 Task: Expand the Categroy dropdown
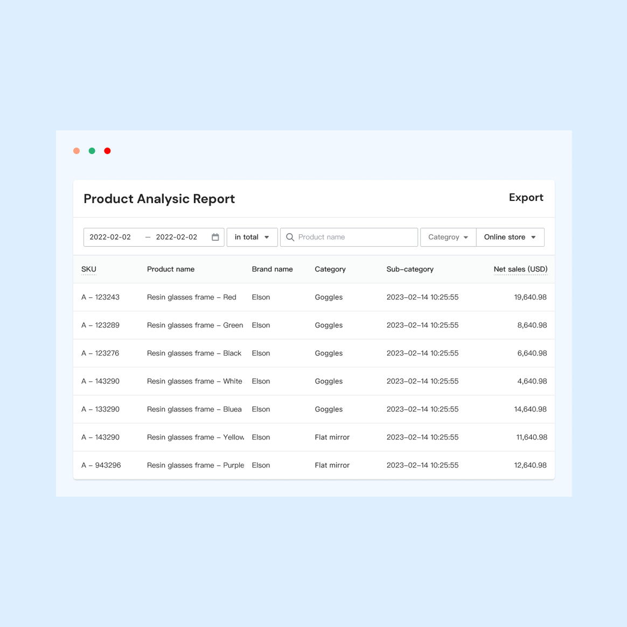pyautogui.click(x=448, y=237)
